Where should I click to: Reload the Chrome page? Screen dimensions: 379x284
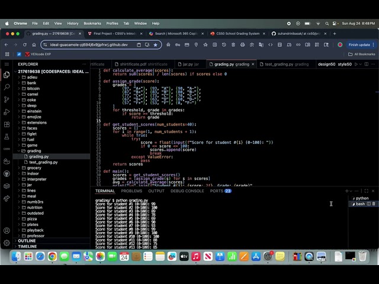coord(25,45)
